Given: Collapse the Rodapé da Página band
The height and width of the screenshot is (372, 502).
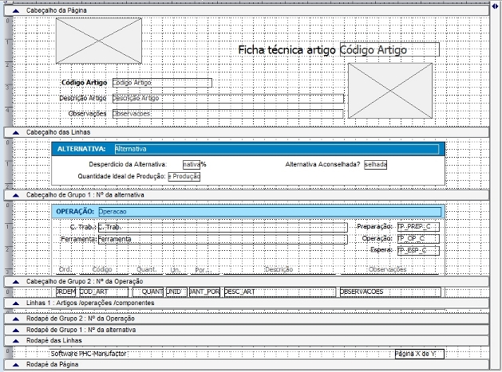Looking at the screenshot, I should 16,365.
